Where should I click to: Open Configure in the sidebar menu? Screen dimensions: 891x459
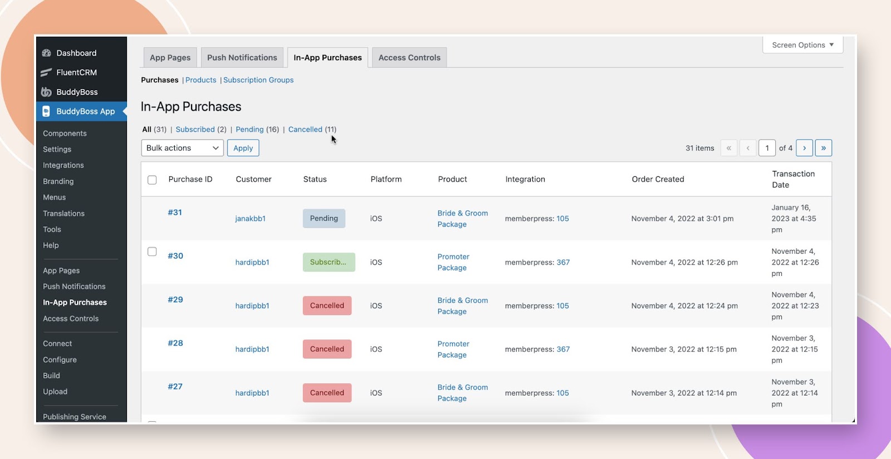60,360
